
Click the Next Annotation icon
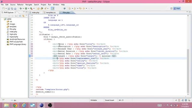pyautogui.click(x=70, y=8)
